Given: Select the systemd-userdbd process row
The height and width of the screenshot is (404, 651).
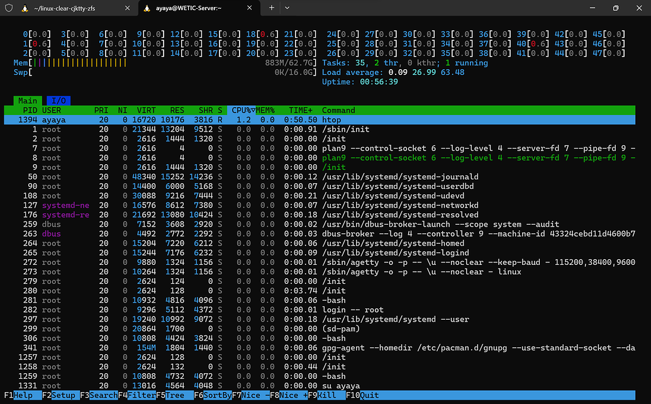Looking at the screenshot, I should point(320,186).
